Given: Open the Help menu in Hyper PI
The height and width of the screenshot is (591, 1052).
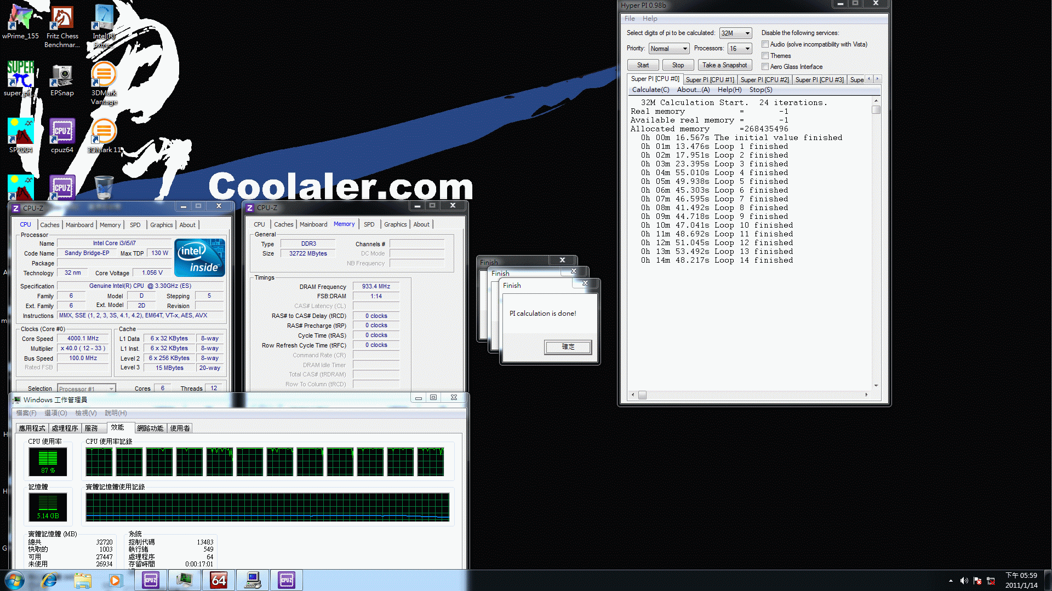Looking at the screenshot, I should (650, 19).
